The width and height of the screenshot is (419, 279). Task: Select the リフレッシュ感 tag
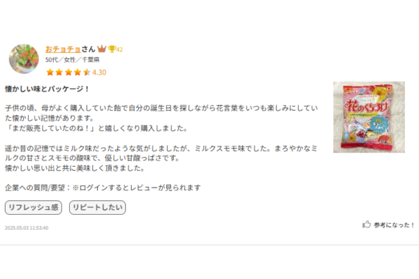click(x=34, y=207)
